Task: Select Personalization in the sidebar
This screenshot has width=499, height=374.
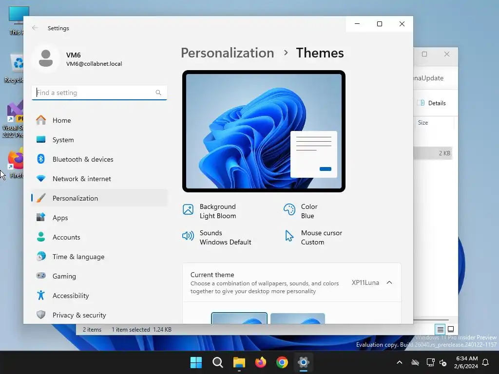Action: 99,198
